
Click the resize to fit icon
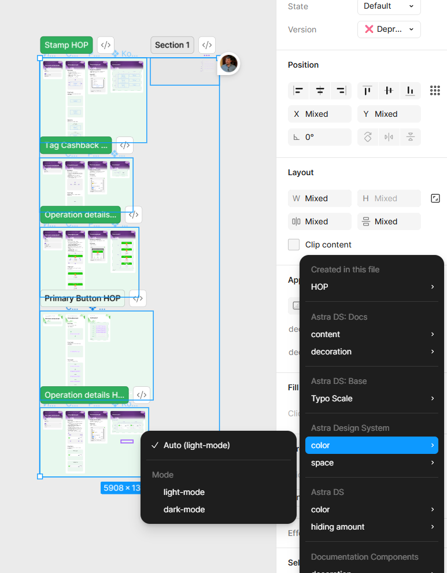click(x=435, y=198)
